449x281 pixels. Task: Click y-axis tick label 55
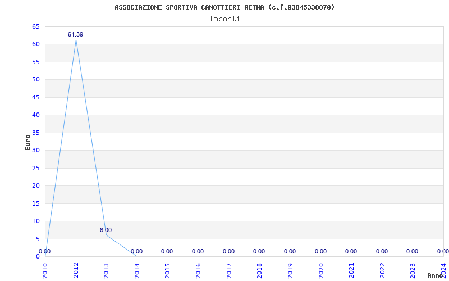pyautogui.click(x=36, y=62)
